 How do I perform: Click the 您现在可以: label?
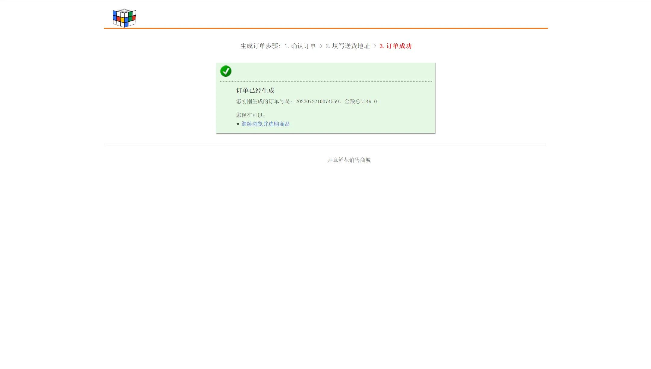click(250, 115)
